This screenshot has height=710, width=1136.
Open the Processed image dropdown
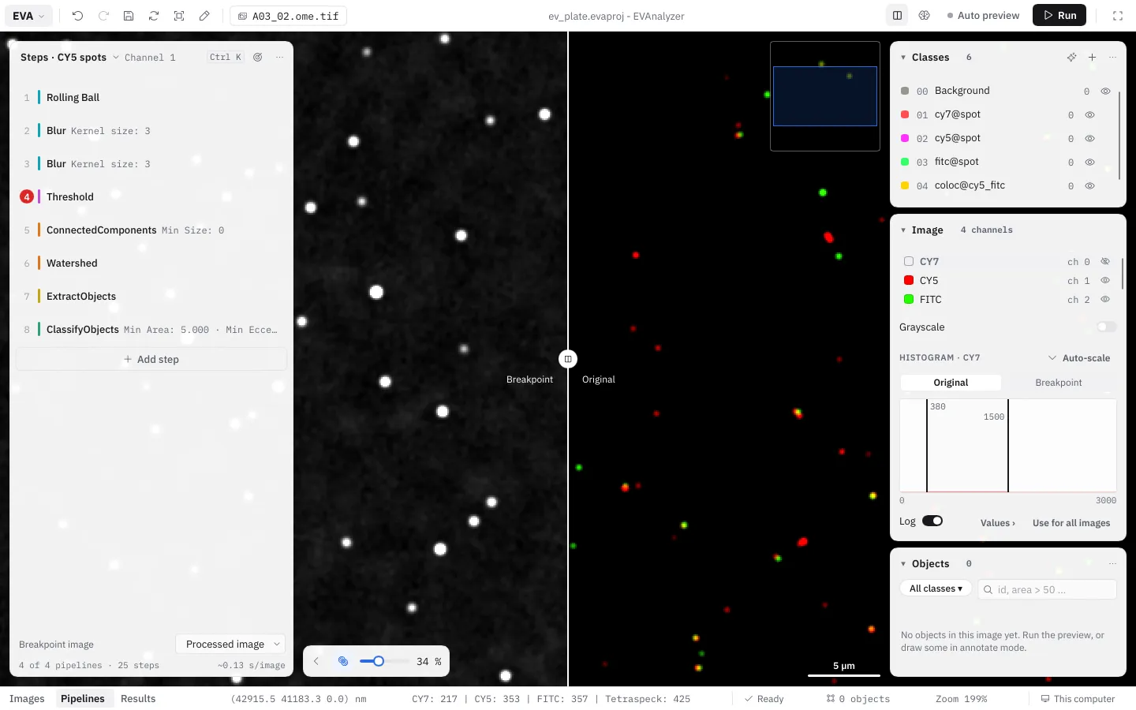[230, 644]
